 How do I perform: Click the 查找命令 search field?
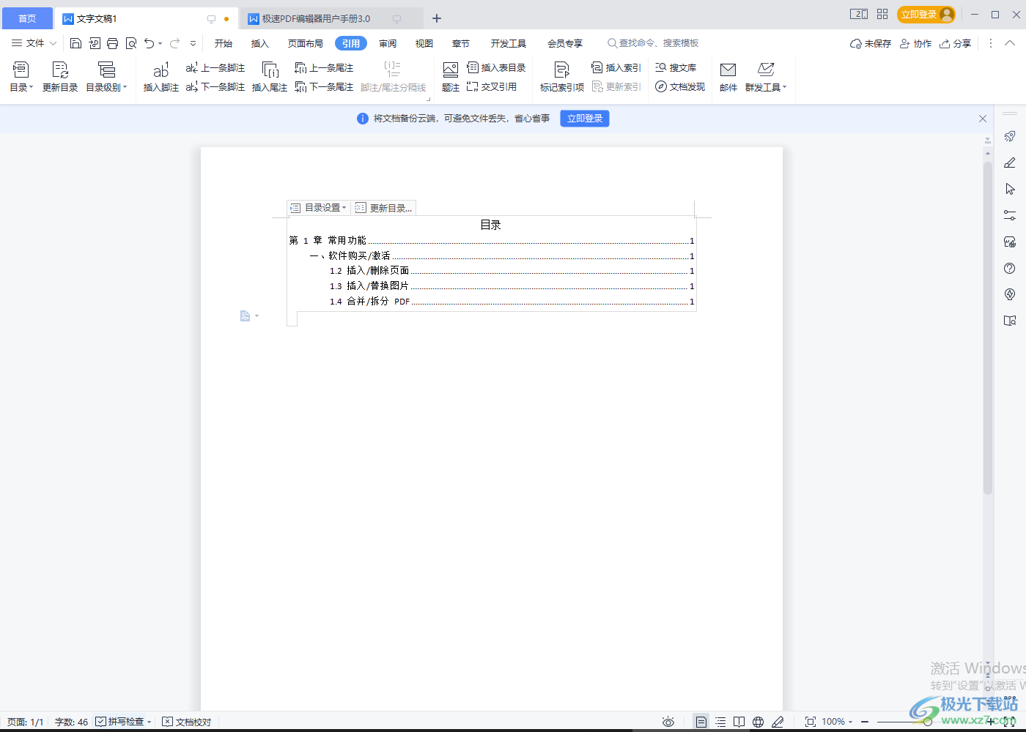653,43
